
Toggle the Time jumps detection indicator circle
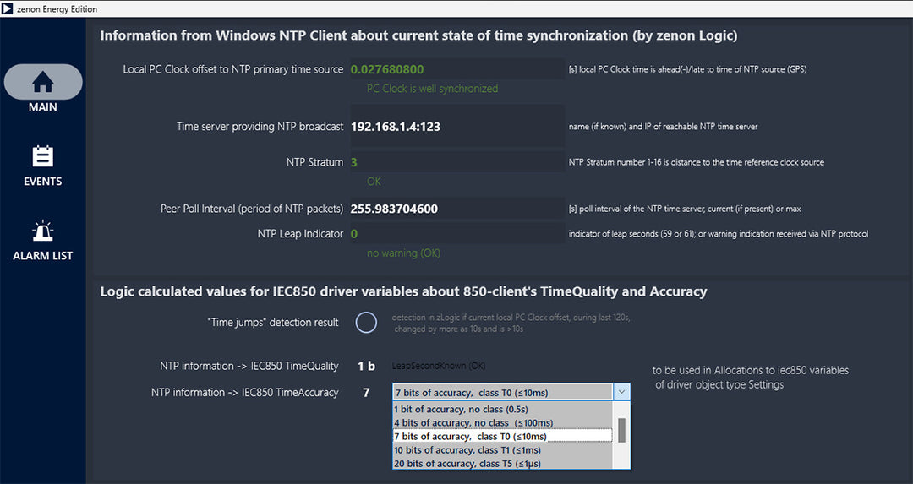coord(366,323)
